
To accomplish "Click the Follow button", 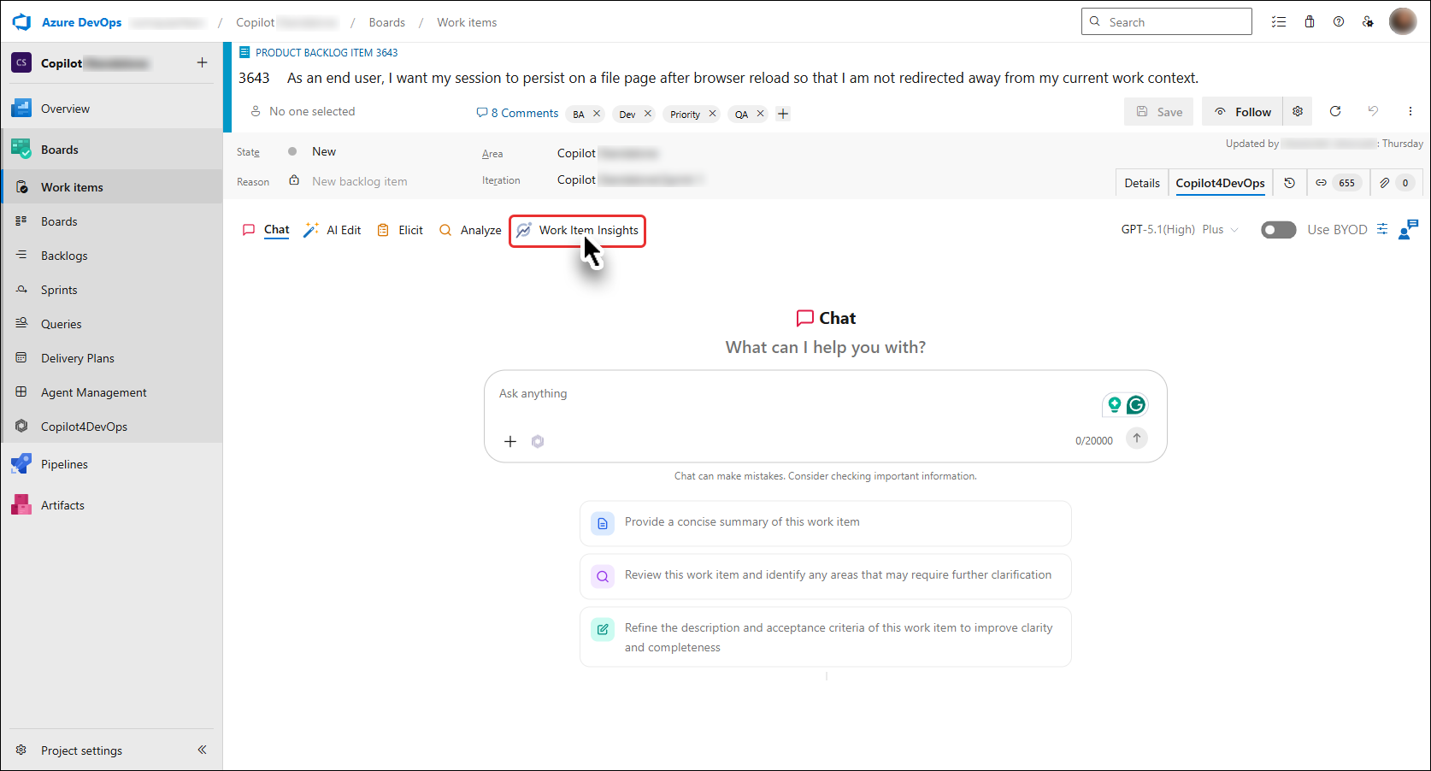I will [x=1242, y=112].
